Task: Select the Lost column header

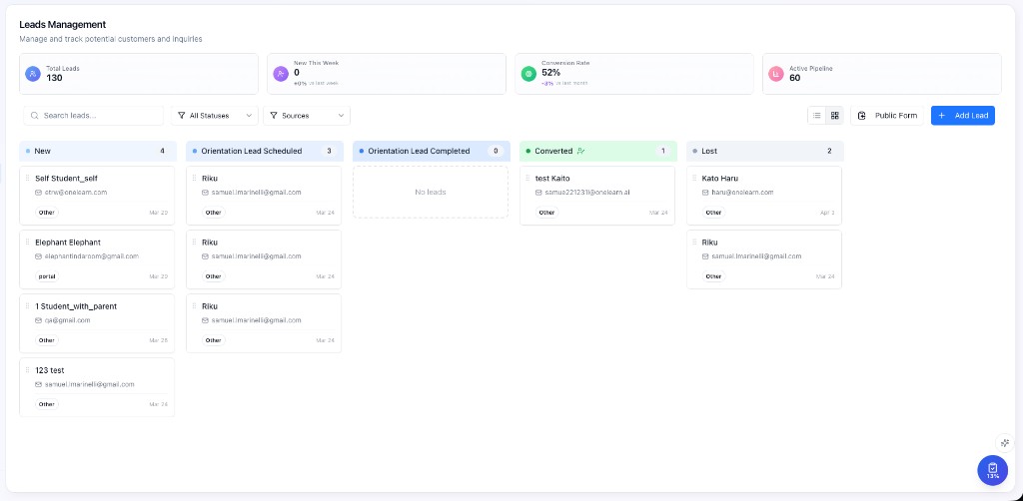Action: (765, 151)
